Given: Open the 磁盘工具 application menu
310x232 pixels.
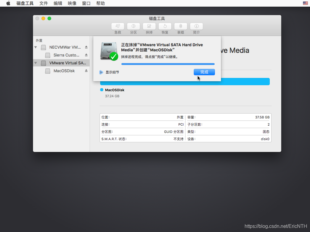Looking at the screenshot, I should [25, 3].
